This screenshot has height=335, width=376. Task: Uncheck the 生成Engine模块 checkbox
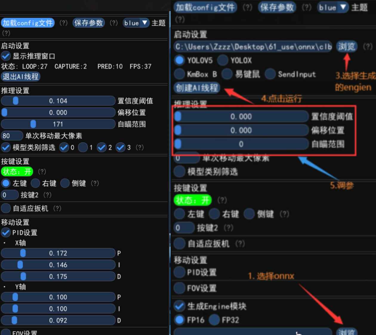coord(179,306)
